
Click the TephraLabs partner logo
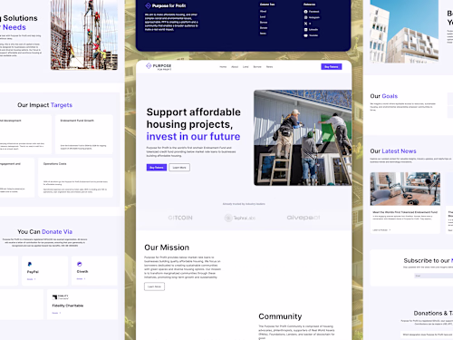coord(240,218)
